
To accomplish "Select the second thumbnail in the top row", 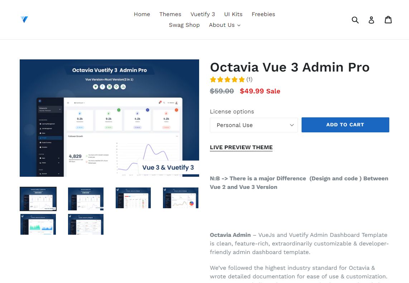I will [86, 199].
